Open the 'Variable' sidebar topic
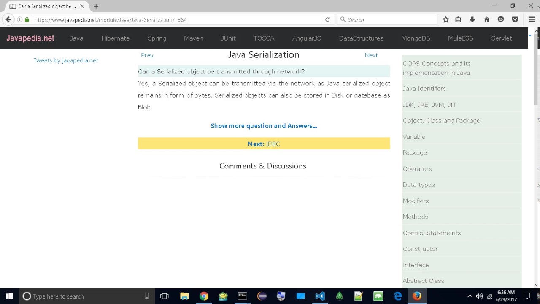This screenshot has width=540, height=304. pyautogui.click(x=414, y=137)
